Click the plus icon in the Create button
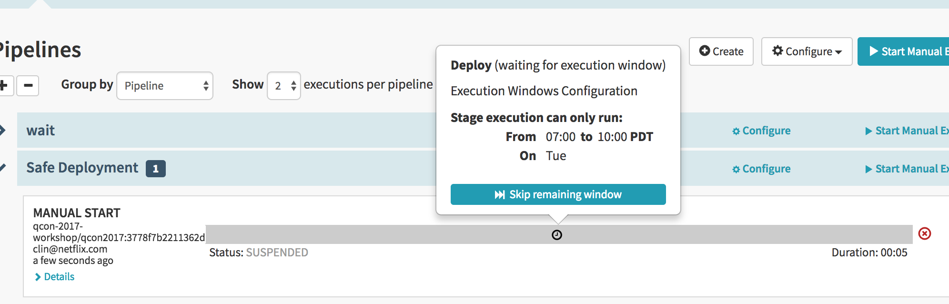 click(705, 51)
